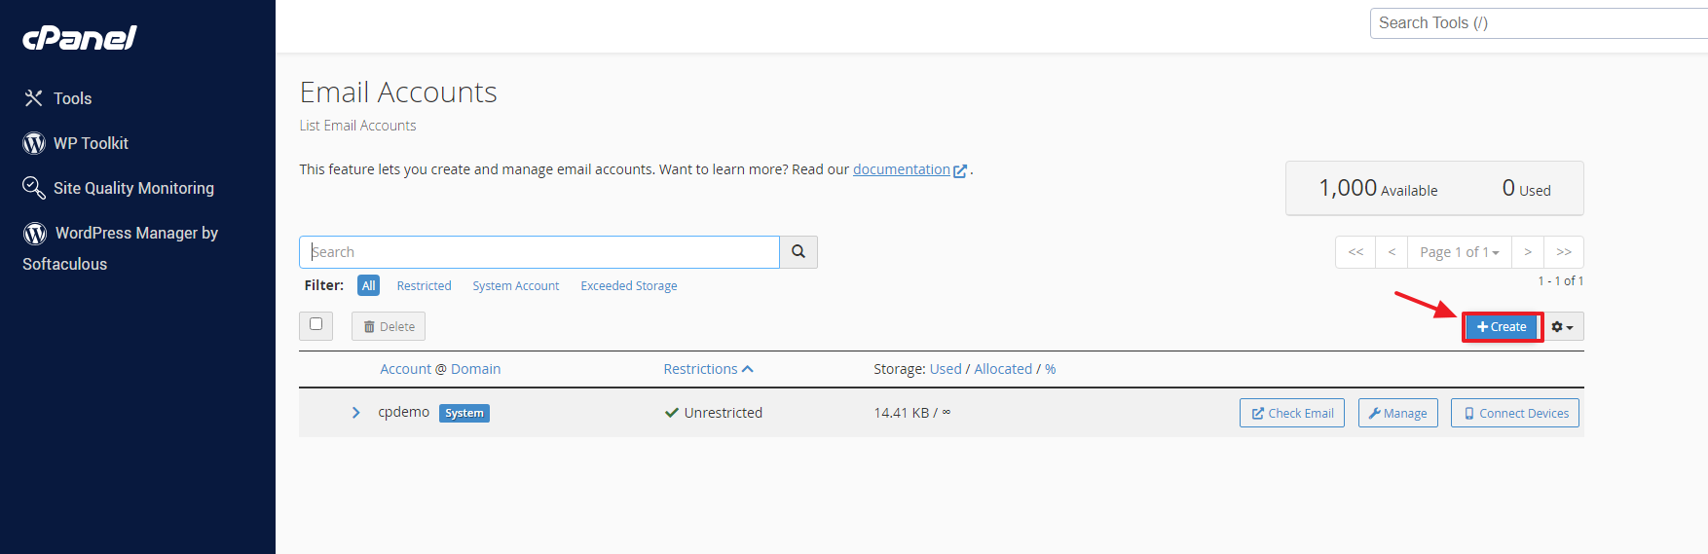Open Connect Devices for cpdemo
Screen dimensions: 1708x554
tap(1514, 413)
